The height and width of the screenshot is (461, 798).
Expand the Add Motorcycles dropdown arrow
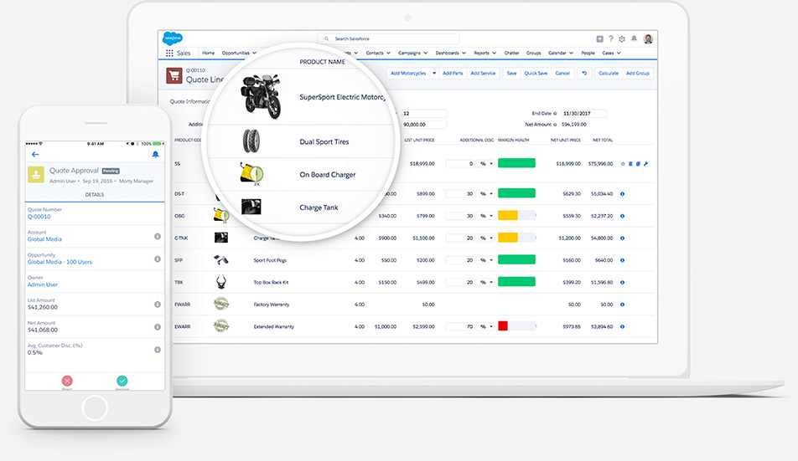tap(433, 74)
